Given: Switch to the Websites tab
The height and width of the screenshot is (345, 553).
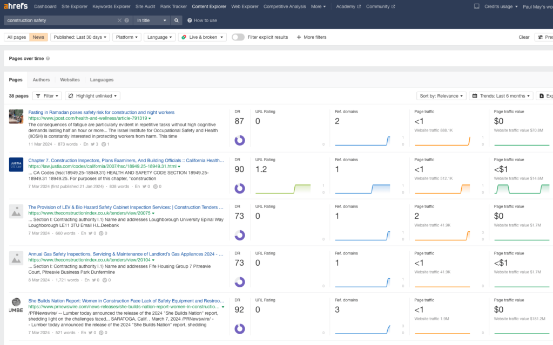Looking at the screenshot, I should [70, 79].
